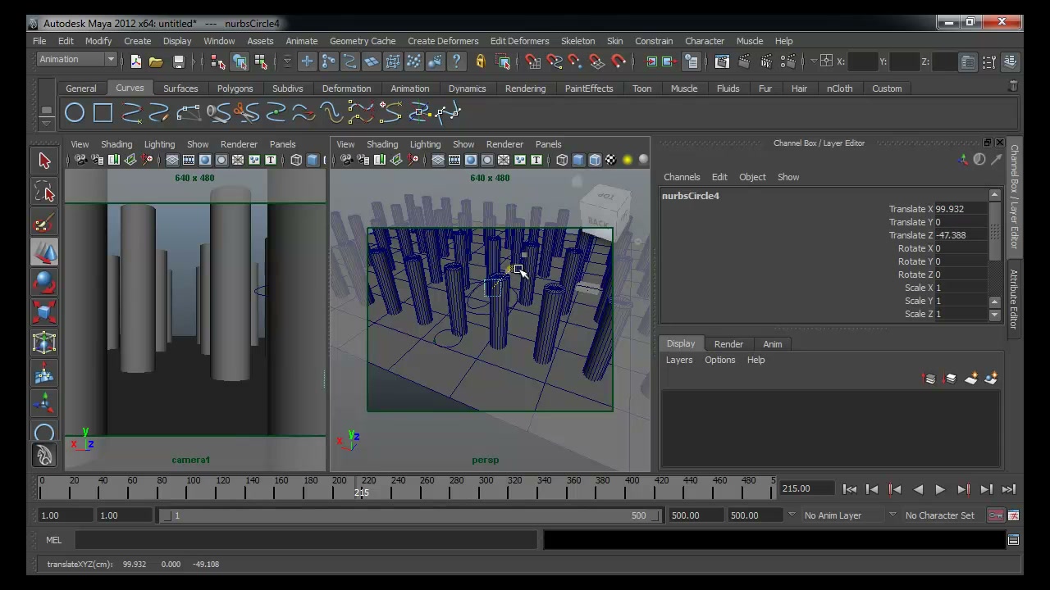This screenshot has width=1050, height=590.
Task: Activate the Paint selection tool
Action: [x=44, y=222]
